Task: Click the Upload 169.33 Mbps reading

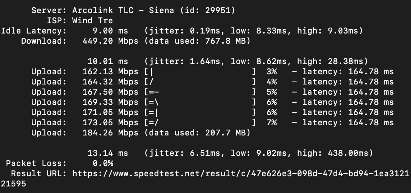Action: (x=110, y=102)
